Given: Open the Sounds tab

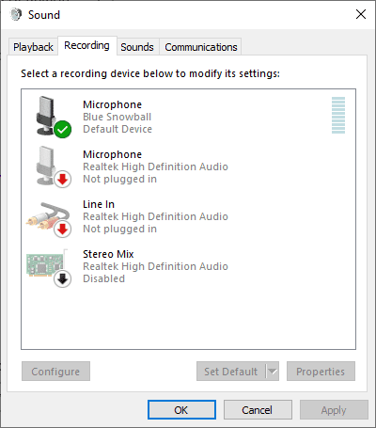Looking at the screenshot, I should [x=137, y=47].
